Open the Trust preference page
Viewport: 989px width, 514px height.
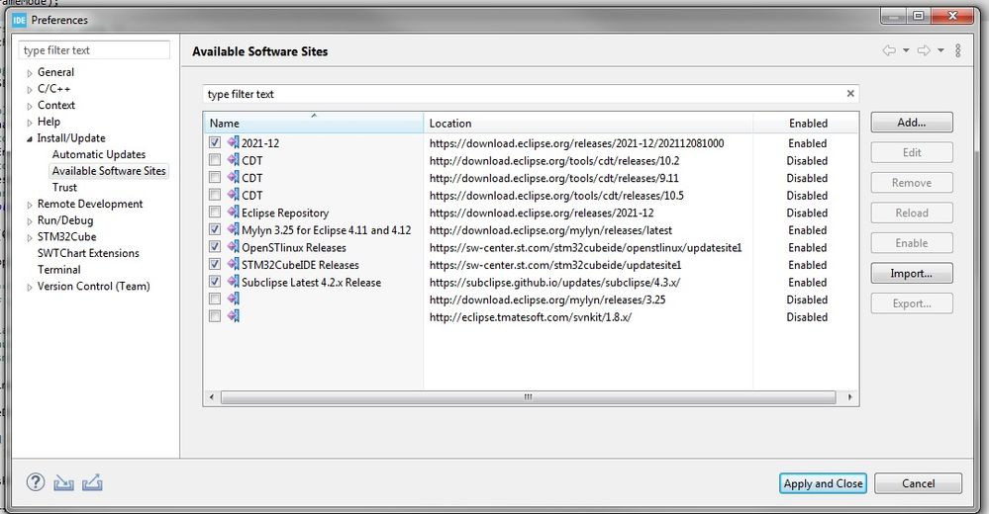click(64, 187)
